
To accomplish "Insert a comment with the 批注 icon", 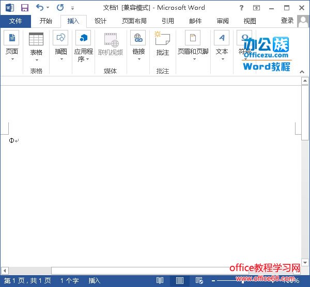I will (x=162, y=38).
